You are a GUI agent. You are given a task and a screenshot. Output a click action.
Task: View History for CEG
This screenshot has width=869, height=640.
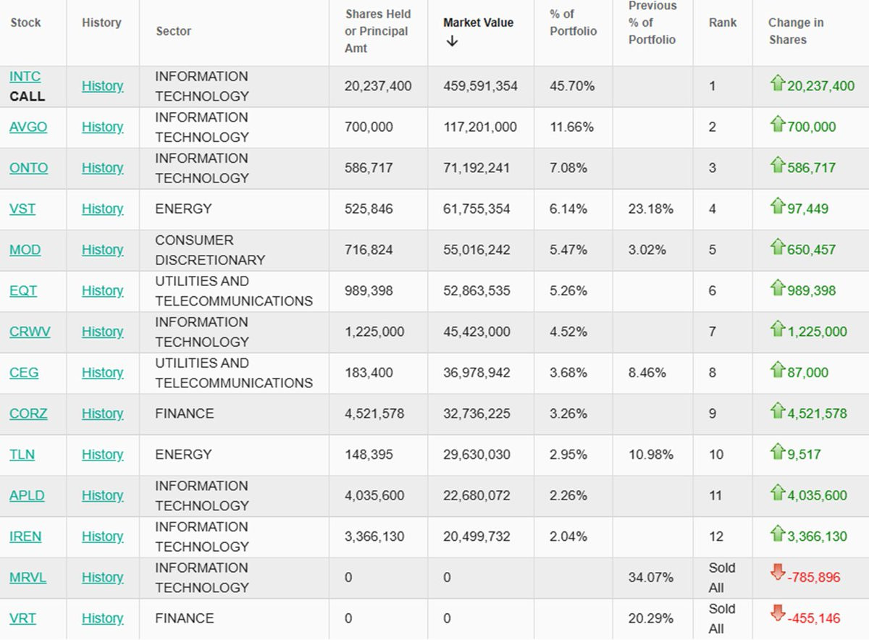[102, 373]
